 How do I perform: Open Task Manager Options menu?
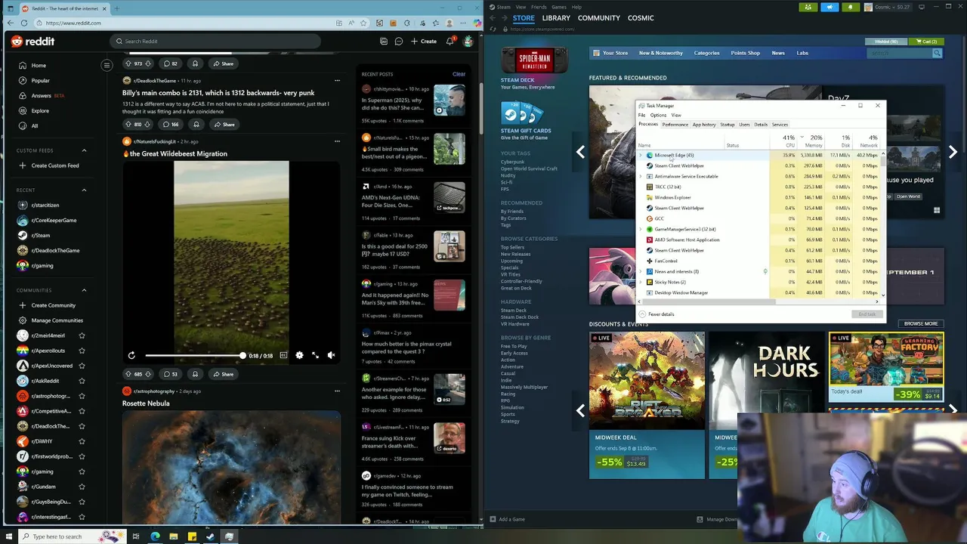point(658,115)
